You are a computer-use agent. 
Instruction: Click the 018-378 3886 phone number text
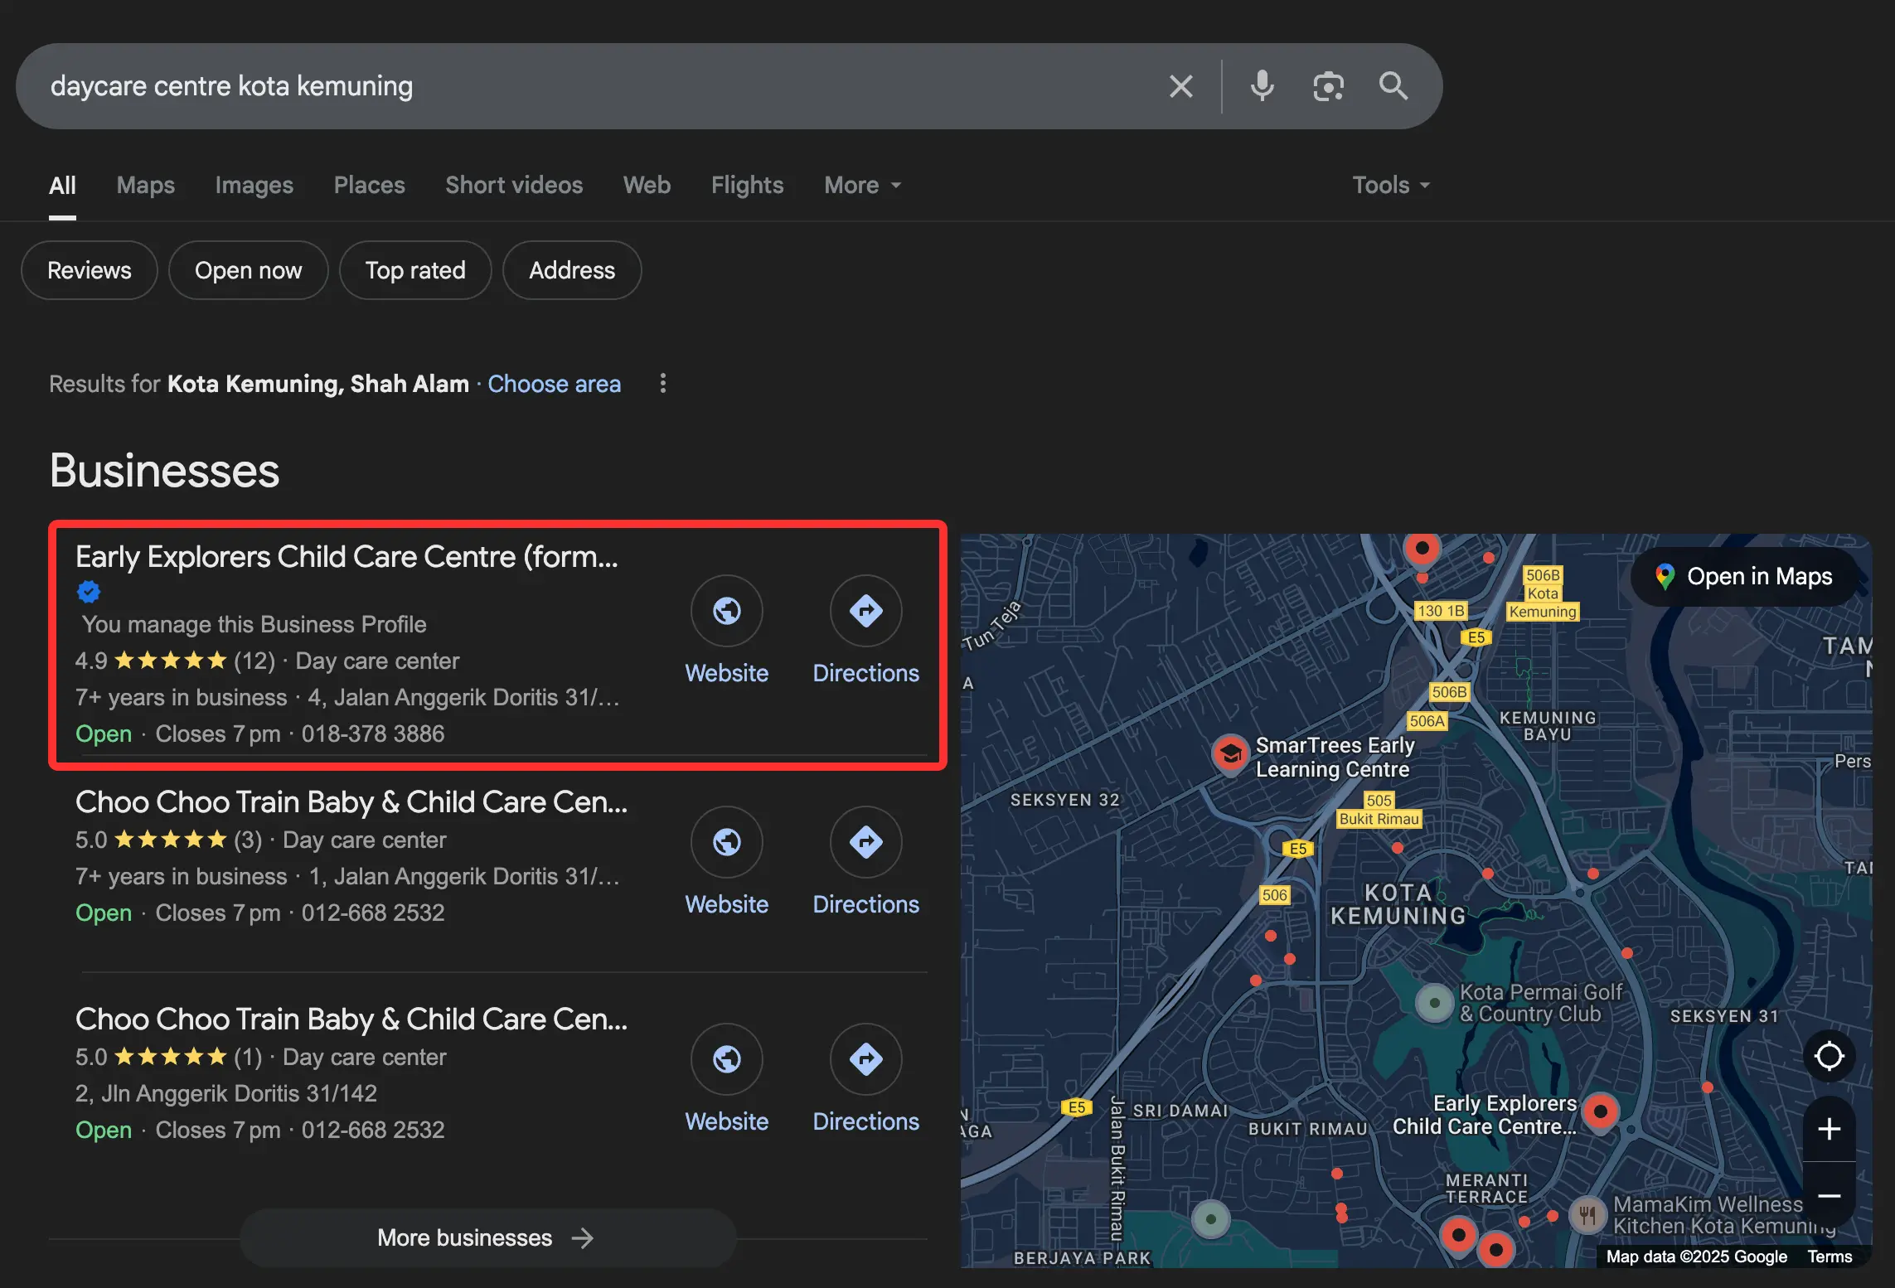pyautogui.click(x=373, y=734)
